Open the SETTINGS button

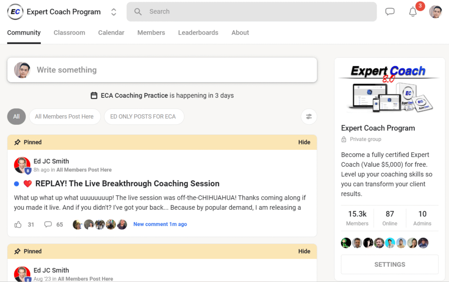(x=389, y=264)
